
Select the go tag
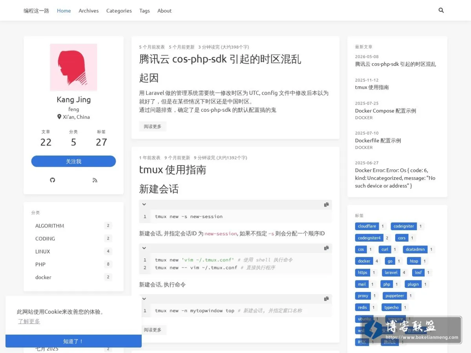pos(390,261)
